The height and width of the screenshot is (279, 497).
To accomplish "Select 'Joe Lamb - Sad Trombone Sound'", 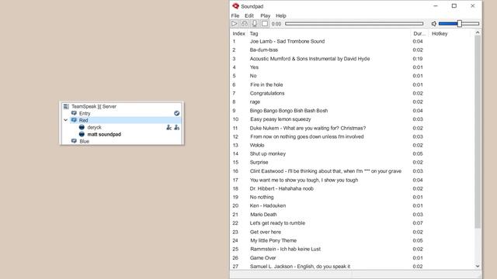I will 287,41.
